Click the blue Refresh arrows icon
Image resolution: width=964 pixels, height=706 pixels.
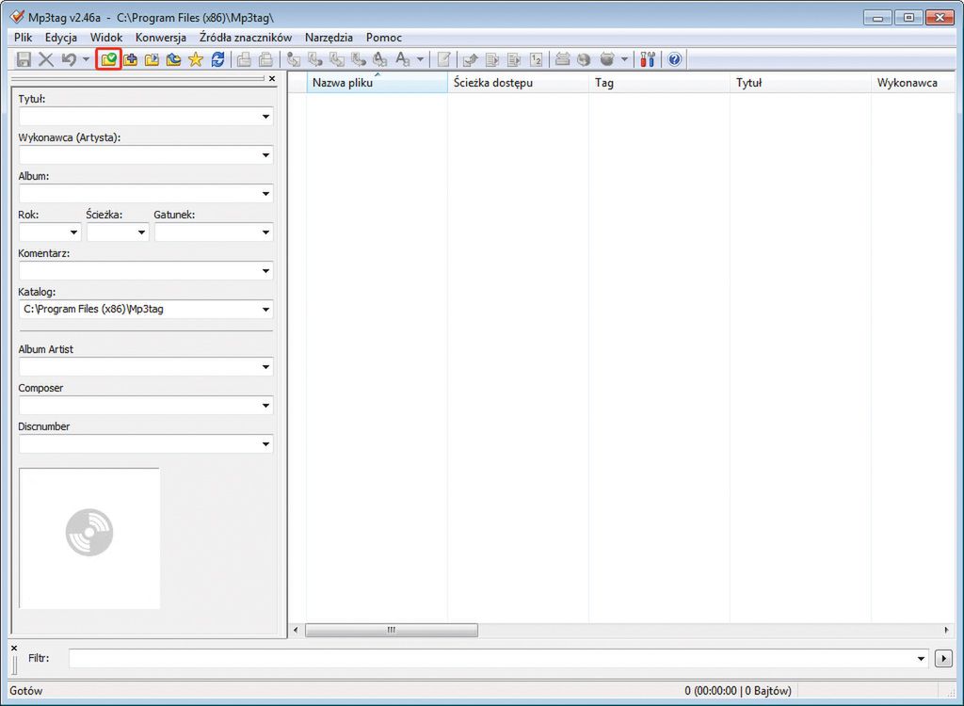point(217,59)
